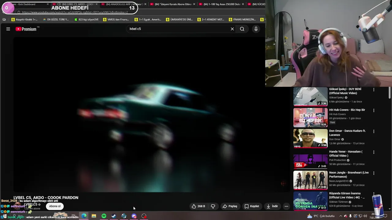Download the video with İndir
The width and height of the screenshot is (392, 220).
coord(272,206)
